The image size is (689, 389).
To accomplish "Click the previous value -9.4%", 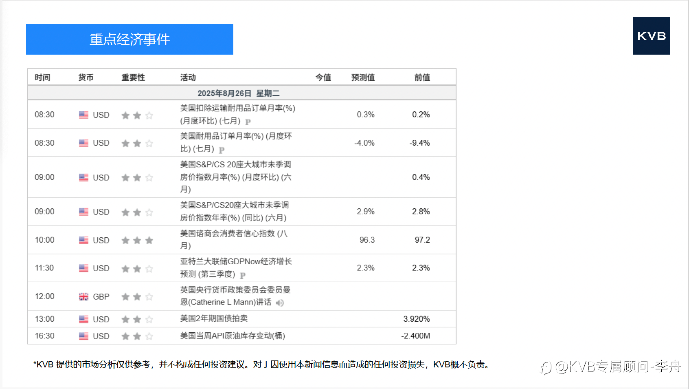I will (420, 143).
